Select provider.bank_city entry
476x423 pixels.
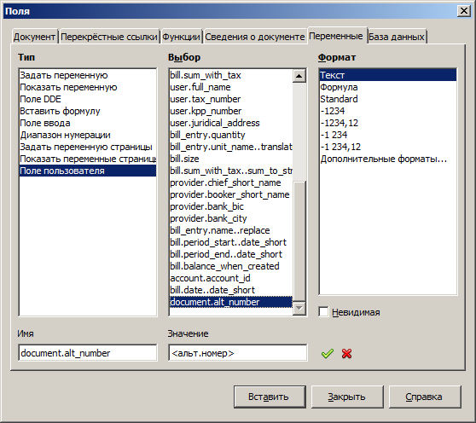coord(231,218)
